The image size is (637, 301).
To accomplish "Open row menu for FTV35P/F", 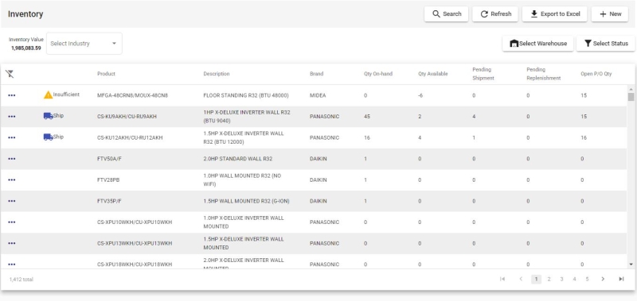I will click(x=12, y=201).
